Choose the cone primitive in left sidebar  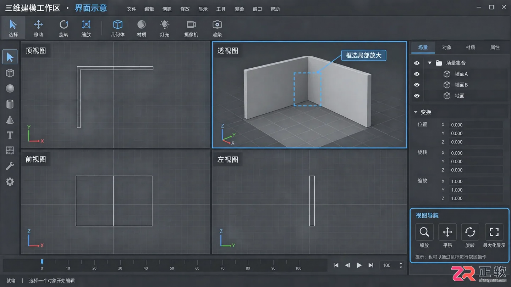(10, 120)
